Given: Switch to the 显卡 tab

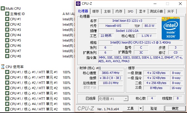Looking at the screenshot, I should [x=142, y=11].
